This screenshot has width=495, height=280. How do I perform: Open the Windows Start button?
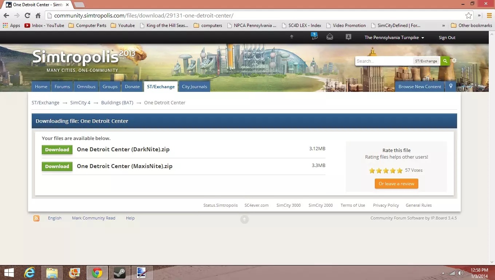tap(9, 273)
